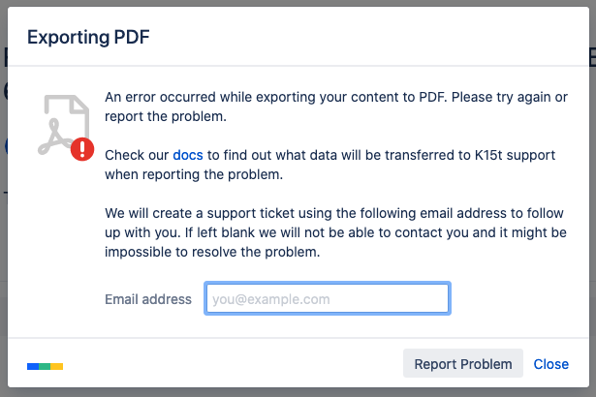Viewport: 596px width, 397px height.
Task: Close the Exporting PDF dialog
Action: tap(550, 364)
